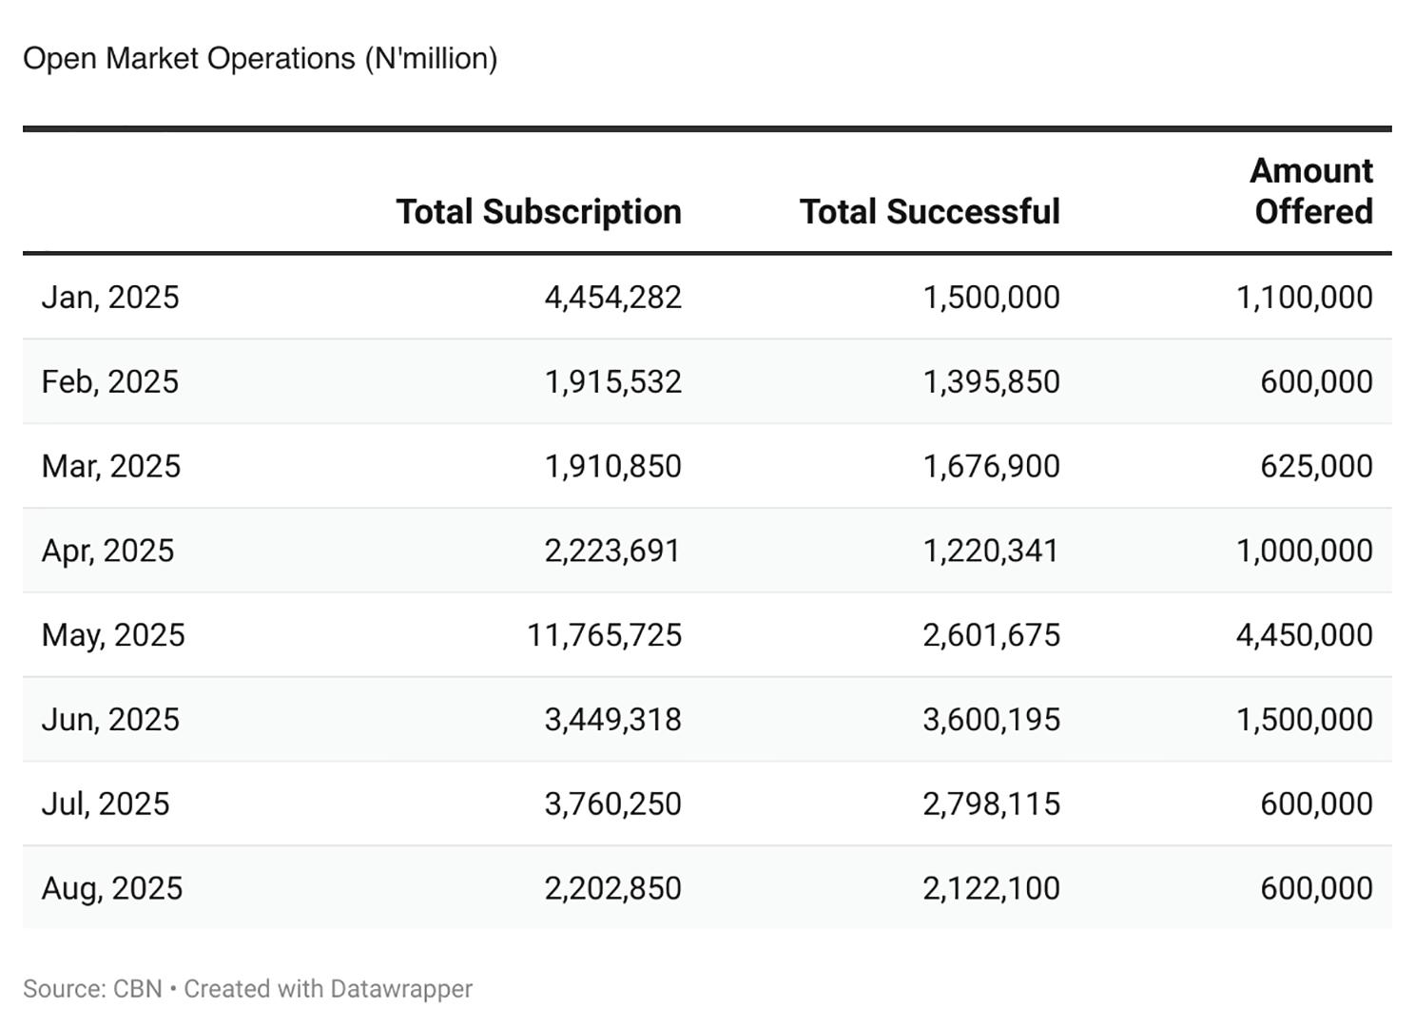Viewport: 1415px width, 1027px height.
Task: Click May's amount offered value 4,450,000
Action: (1304, 634)
